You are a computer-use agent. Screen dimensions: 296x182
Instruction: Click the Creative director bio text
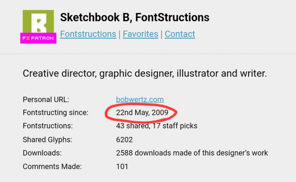[145, 73]
